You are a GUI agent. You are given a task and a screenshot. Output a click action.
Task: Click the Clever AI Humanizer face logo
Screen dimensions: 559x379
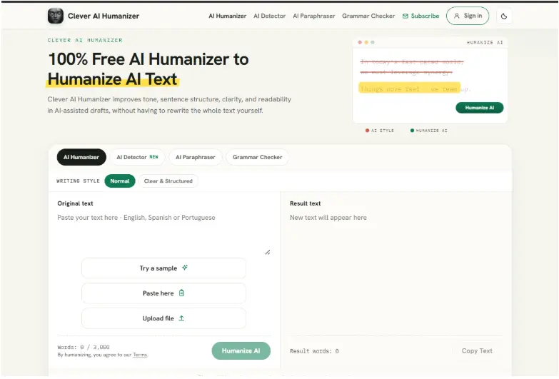(56, 16)
